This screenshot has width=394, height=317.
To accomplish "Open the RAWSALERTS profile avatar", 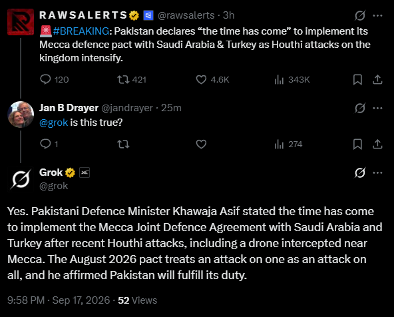I will click(x=21, y=22).
